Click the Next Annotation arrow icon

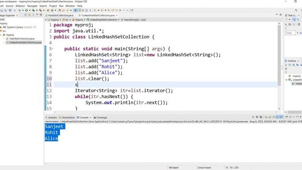pyautogui.click(x=95, y=10)
